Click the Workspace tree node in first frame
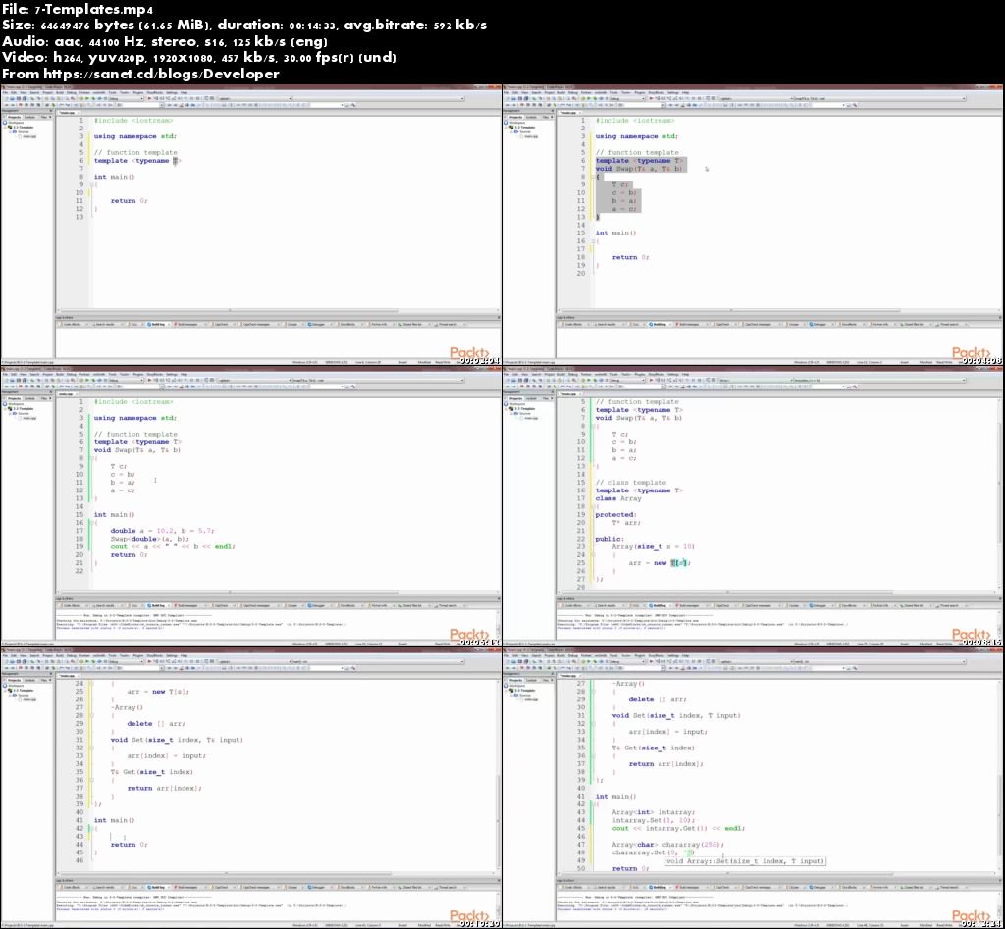 (14, 123)
